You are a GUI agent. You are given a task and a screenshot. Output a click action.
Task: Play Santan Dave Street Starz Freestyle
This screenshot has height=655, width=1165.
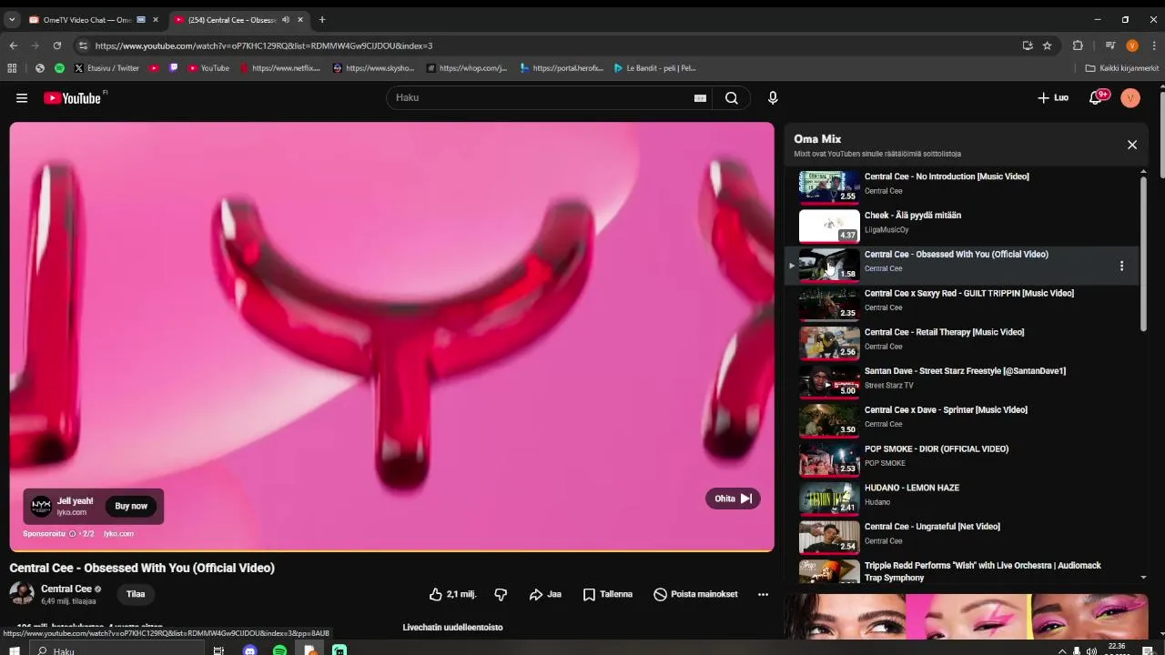click(x=962, y=383)
